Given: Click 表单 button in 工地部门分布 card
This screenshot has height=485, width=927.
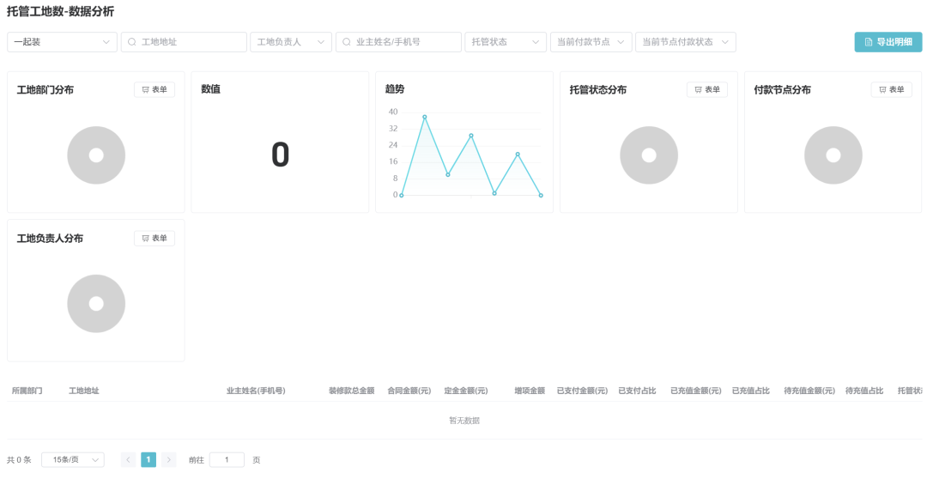Looking at the screenshot, I should pyautogui.click(x=154, y=90).
